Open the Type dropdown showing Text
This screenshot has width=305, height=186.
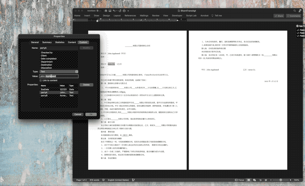(59, 72)
